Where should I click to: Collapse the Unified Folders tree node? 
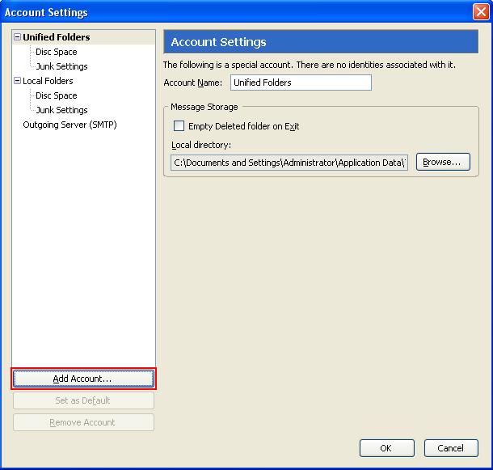[x=17, y=37]
